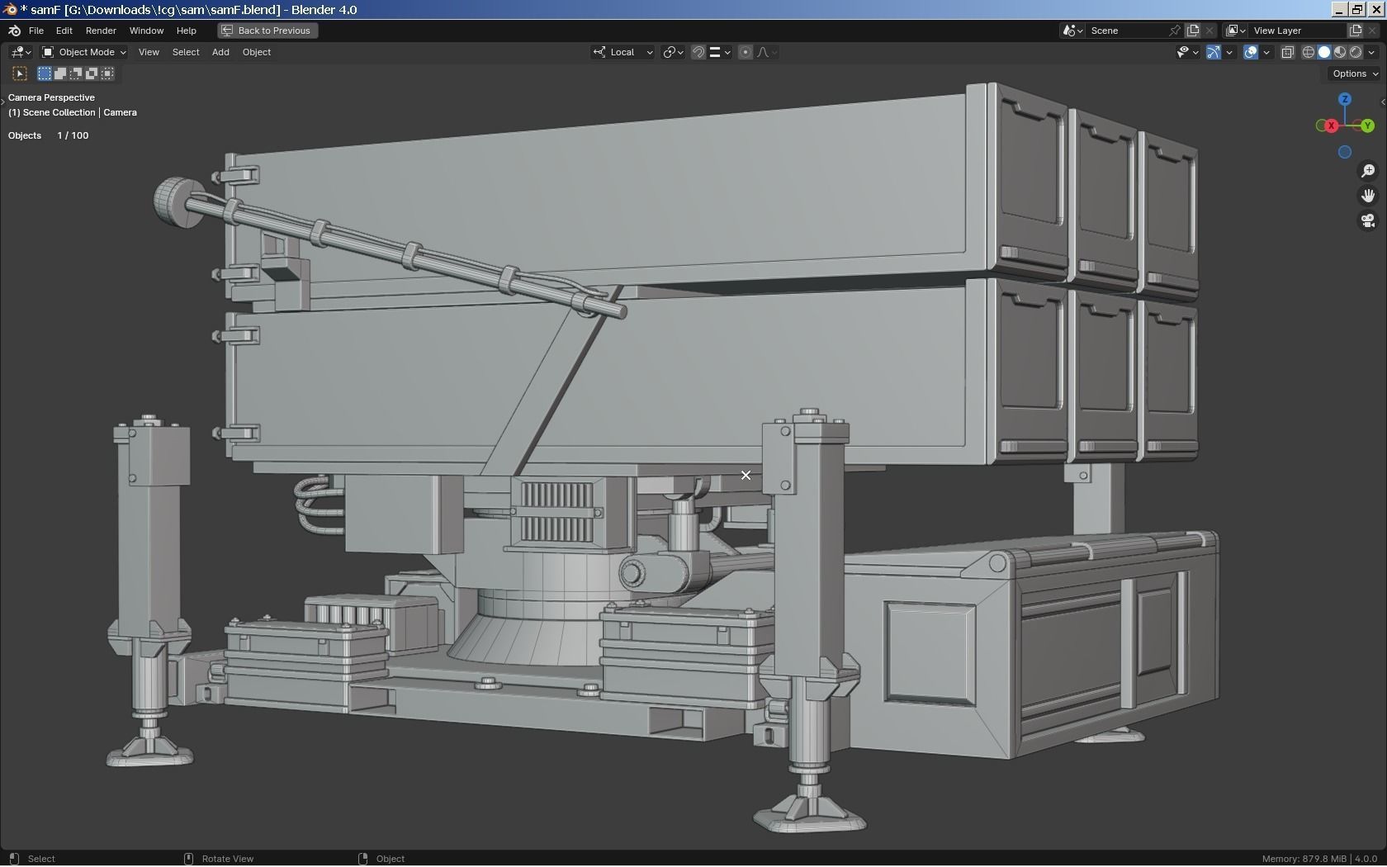
Task: Choose the Extend selection mode
Action: [60, 73]
